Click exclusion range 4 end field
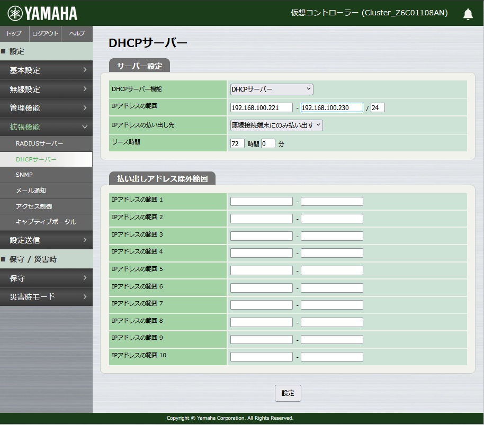 click(332, 253)
